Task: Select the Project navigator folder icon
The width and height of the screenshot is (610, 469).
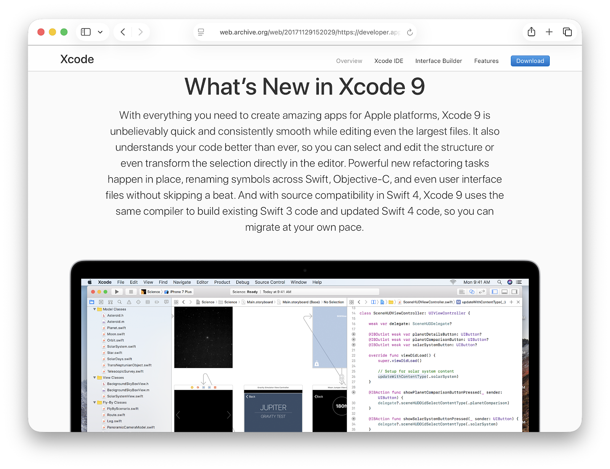Action: tap(91, 302)
